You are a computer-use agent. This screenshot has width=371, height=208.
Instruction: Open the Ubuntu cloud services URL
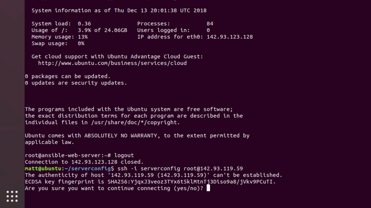(x=112, y=63)
